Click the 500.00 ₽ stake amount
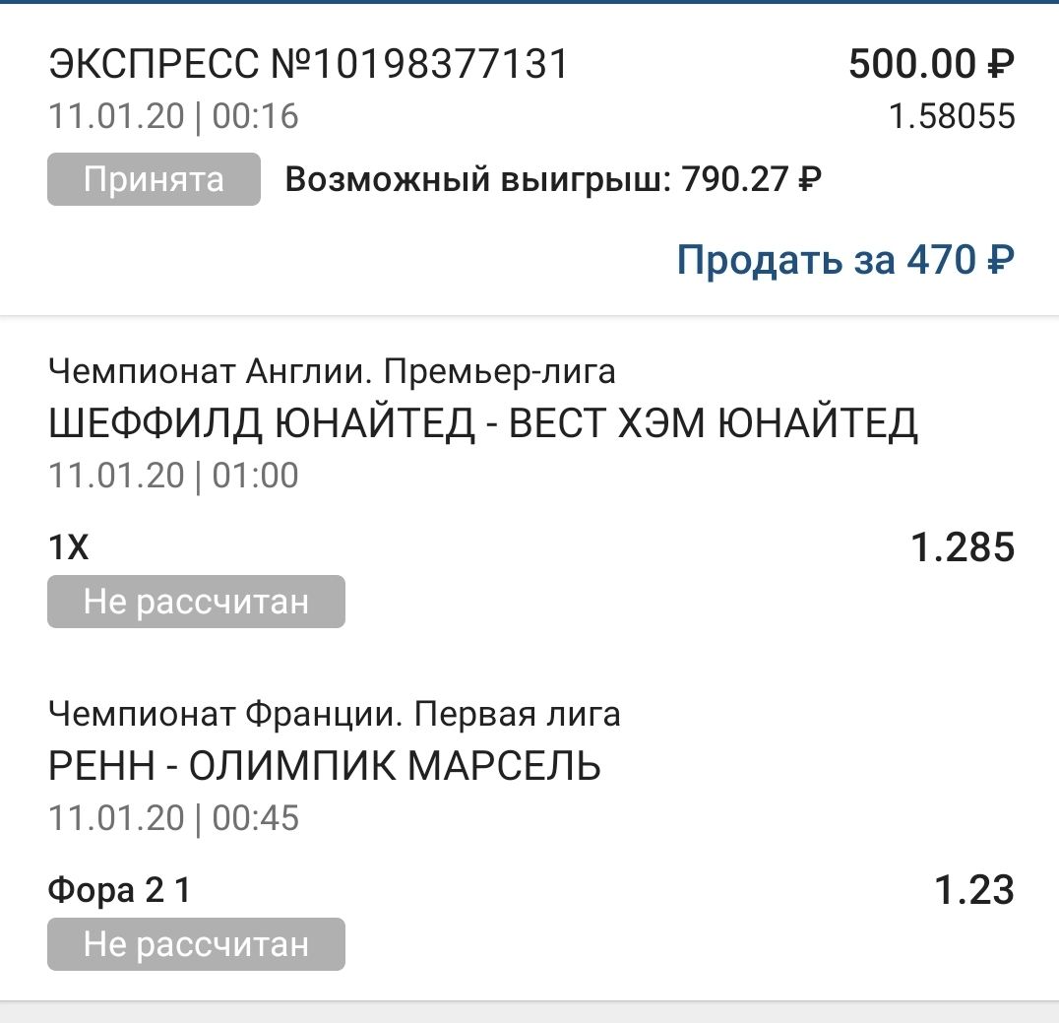The height and width of the screenshot is (1023, 1059). point(930,65)
